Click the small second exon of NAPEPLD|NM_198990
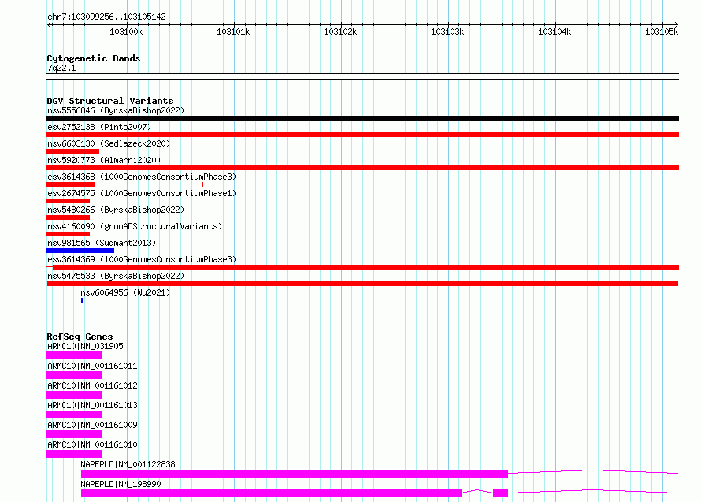701x502 pixels. click(500, 493)
